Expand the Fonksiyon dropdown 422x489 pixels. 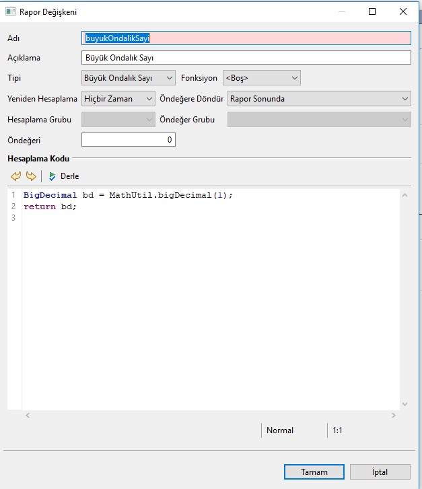(261, 78)
